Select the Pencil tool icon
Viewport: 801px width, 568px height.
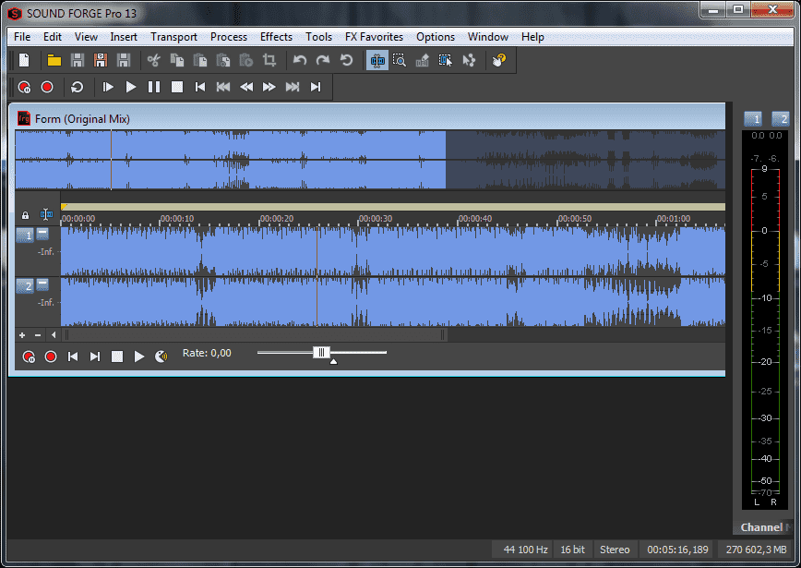[423, 60]
